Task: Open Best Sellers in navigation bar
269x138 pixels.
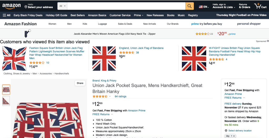Action: tap(78, 15)
